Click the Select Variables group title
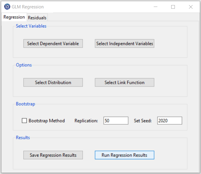Viewport: 201px width, 174px height. point(31,26)
